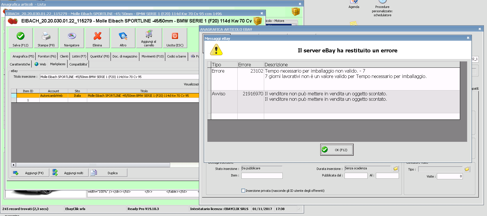This screenshot has width=487, height=216.
Task: Print using the Stampa (F9) button
Action: pyautogui.click(x=46, y=38)
